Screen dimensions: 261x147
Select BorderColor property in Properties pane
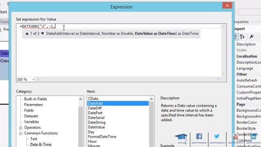[247, 122]
